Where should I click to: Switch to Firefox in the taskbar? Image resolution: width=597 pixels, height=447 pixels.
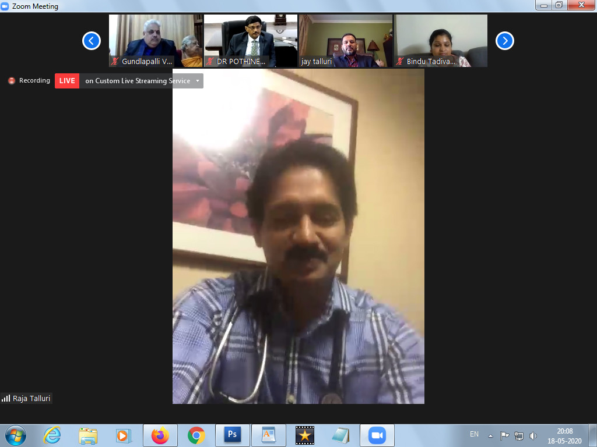160,435
